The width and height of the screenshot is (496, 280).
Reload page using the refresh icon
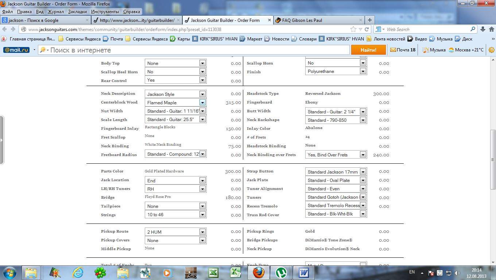367,29
